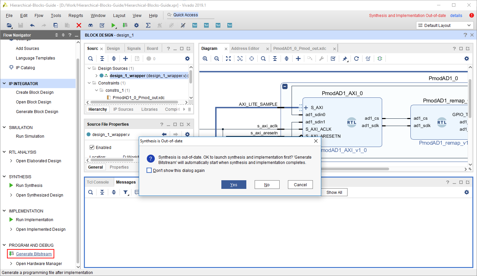Zoom out on the block Diagram

(x=217, y=59)
